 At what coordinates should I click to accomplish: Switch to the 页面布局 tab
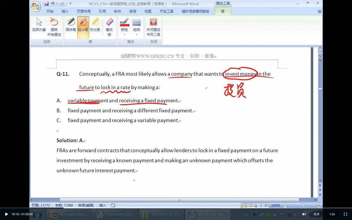coord(84,11)
